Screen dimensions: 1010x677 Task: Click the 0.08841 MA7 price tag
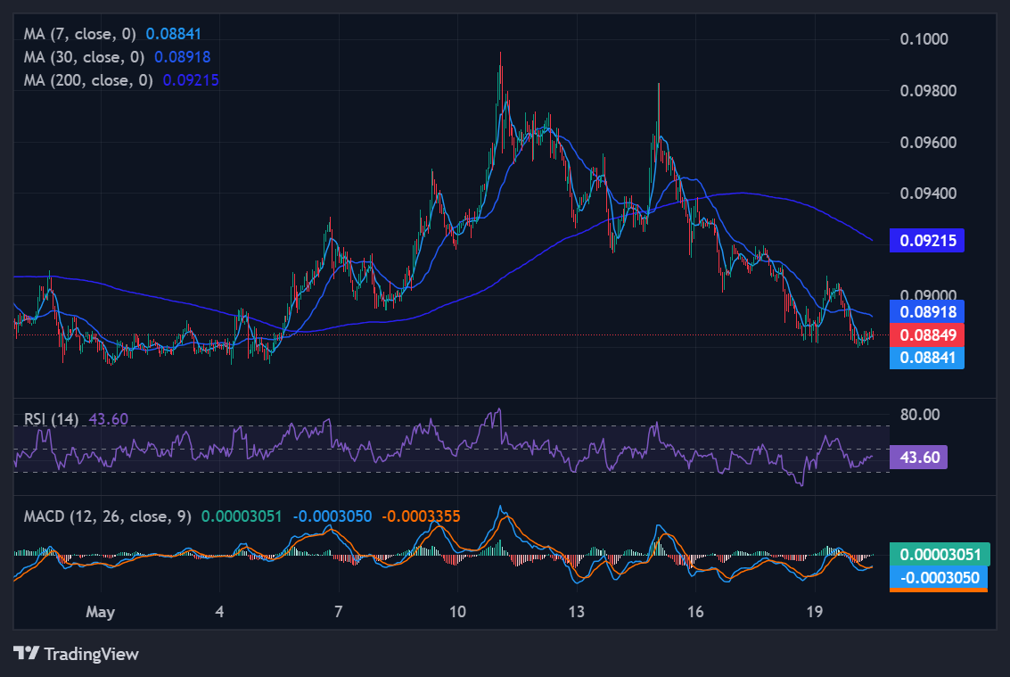click(x=927, y=357)
